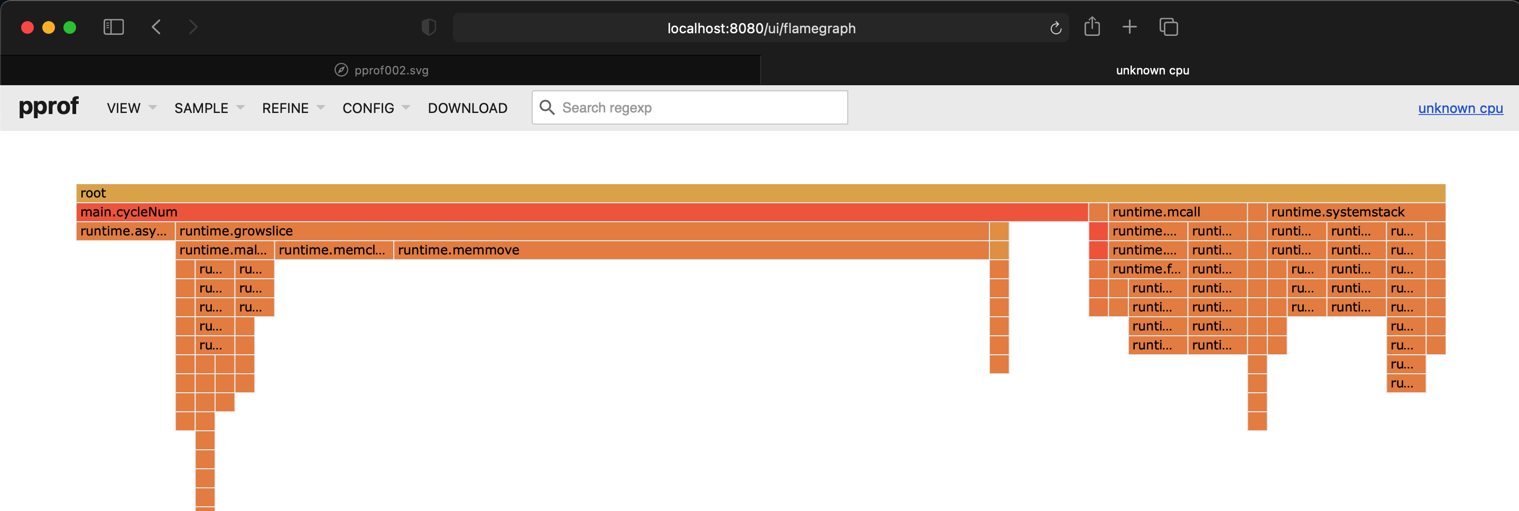
Task: Follow the unknown cpu link
Action: (x=1460, y=108)
